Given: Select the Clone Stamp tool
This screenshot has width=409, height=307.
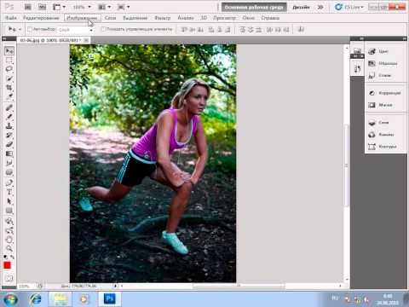Looking at the screenshot, I should (x=9, y=126).
